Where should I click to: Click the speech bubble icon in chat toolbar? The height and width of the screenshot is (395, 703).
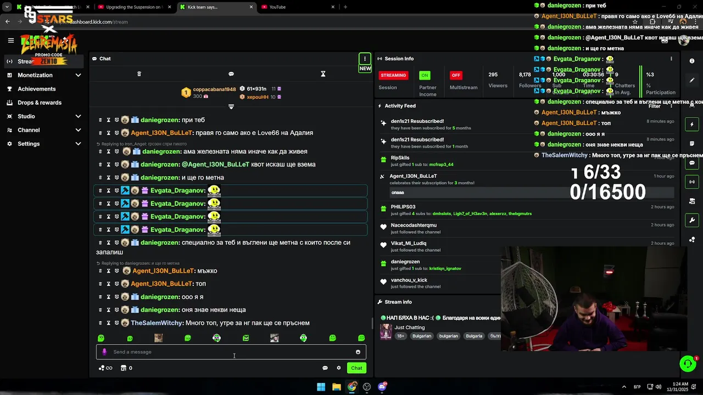pos(231,74)
